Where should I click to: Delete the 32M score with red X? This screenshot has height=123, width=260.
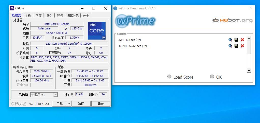click(242, 40)
